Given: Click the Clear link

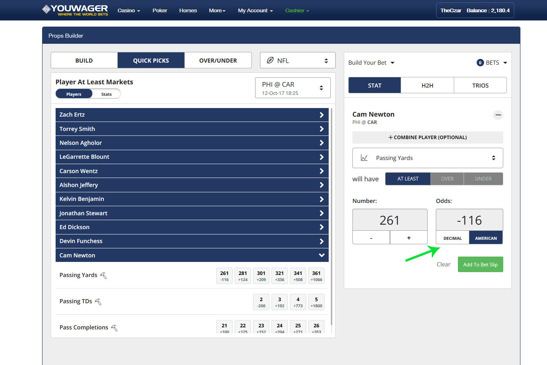Looking at the screenshot, I should point(444,264).
